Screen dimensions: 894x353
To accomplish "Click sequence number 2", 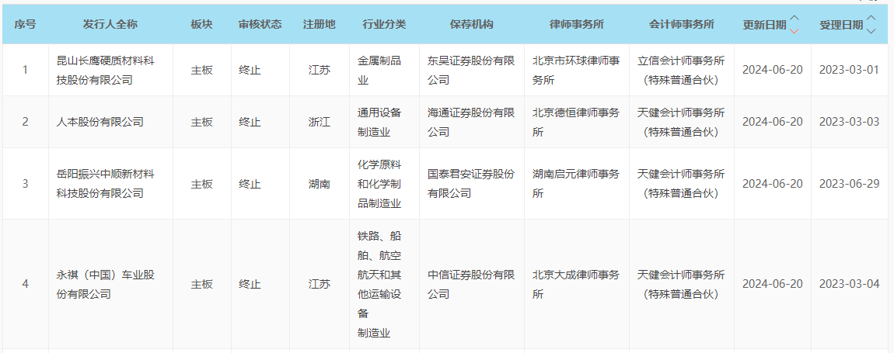I will (x=25, y=122).
